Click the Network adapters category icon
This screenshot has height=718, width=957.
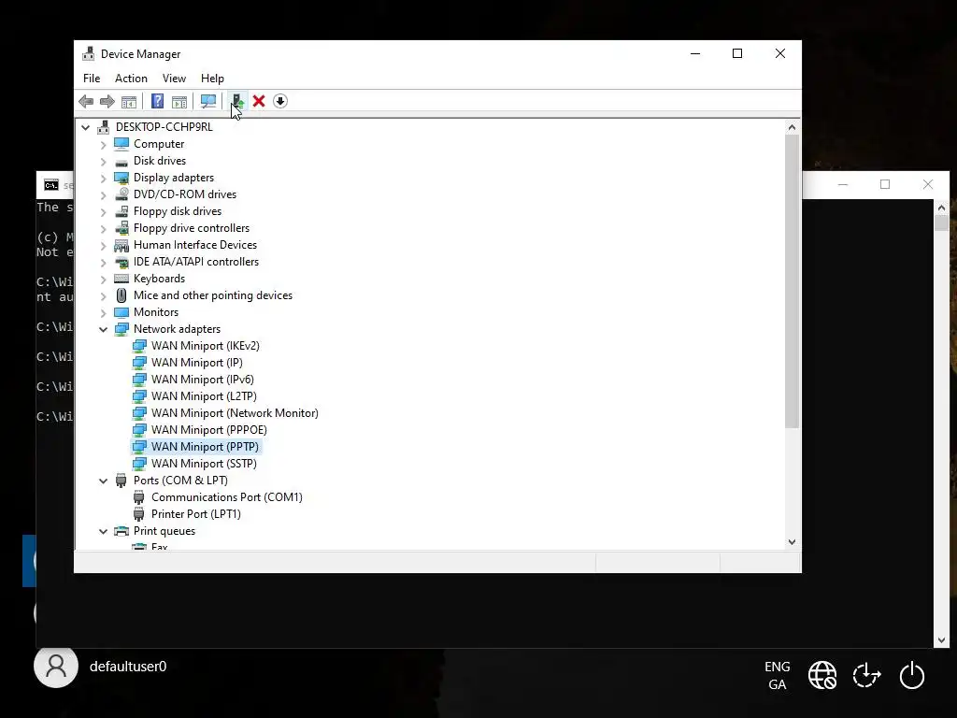click(121, 329)
